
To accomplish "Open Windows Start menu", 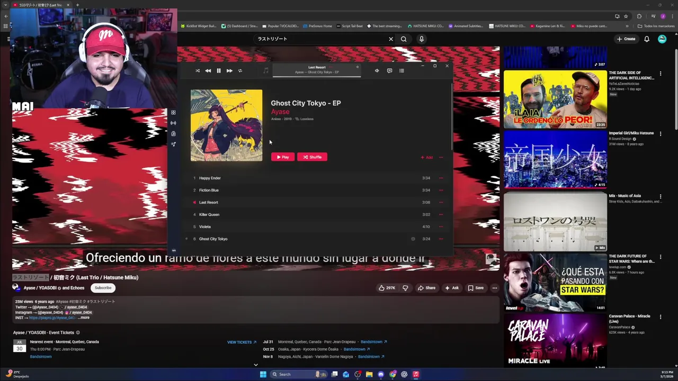I will pos(263,375).
